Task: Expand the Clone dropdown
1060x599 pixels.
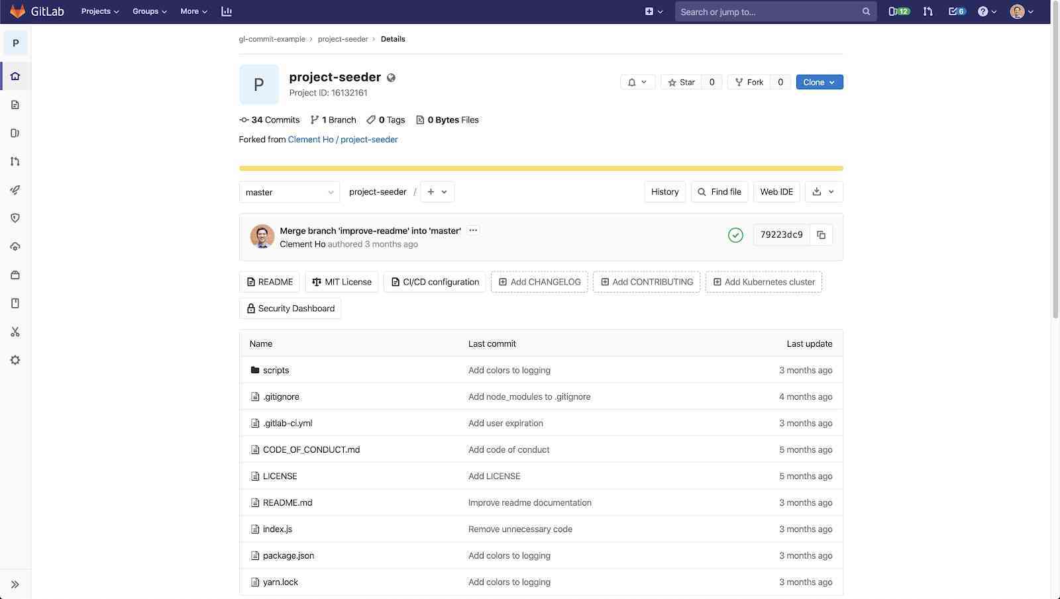Action: coord(819,81)
